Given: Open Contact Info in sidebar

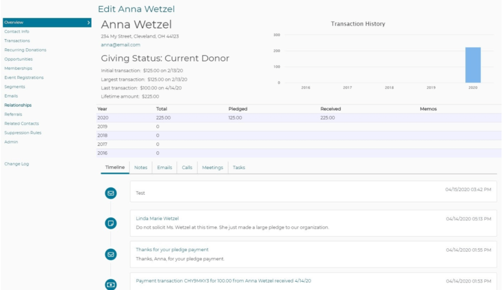Looking at the screenshot, I should pos(17,31).
